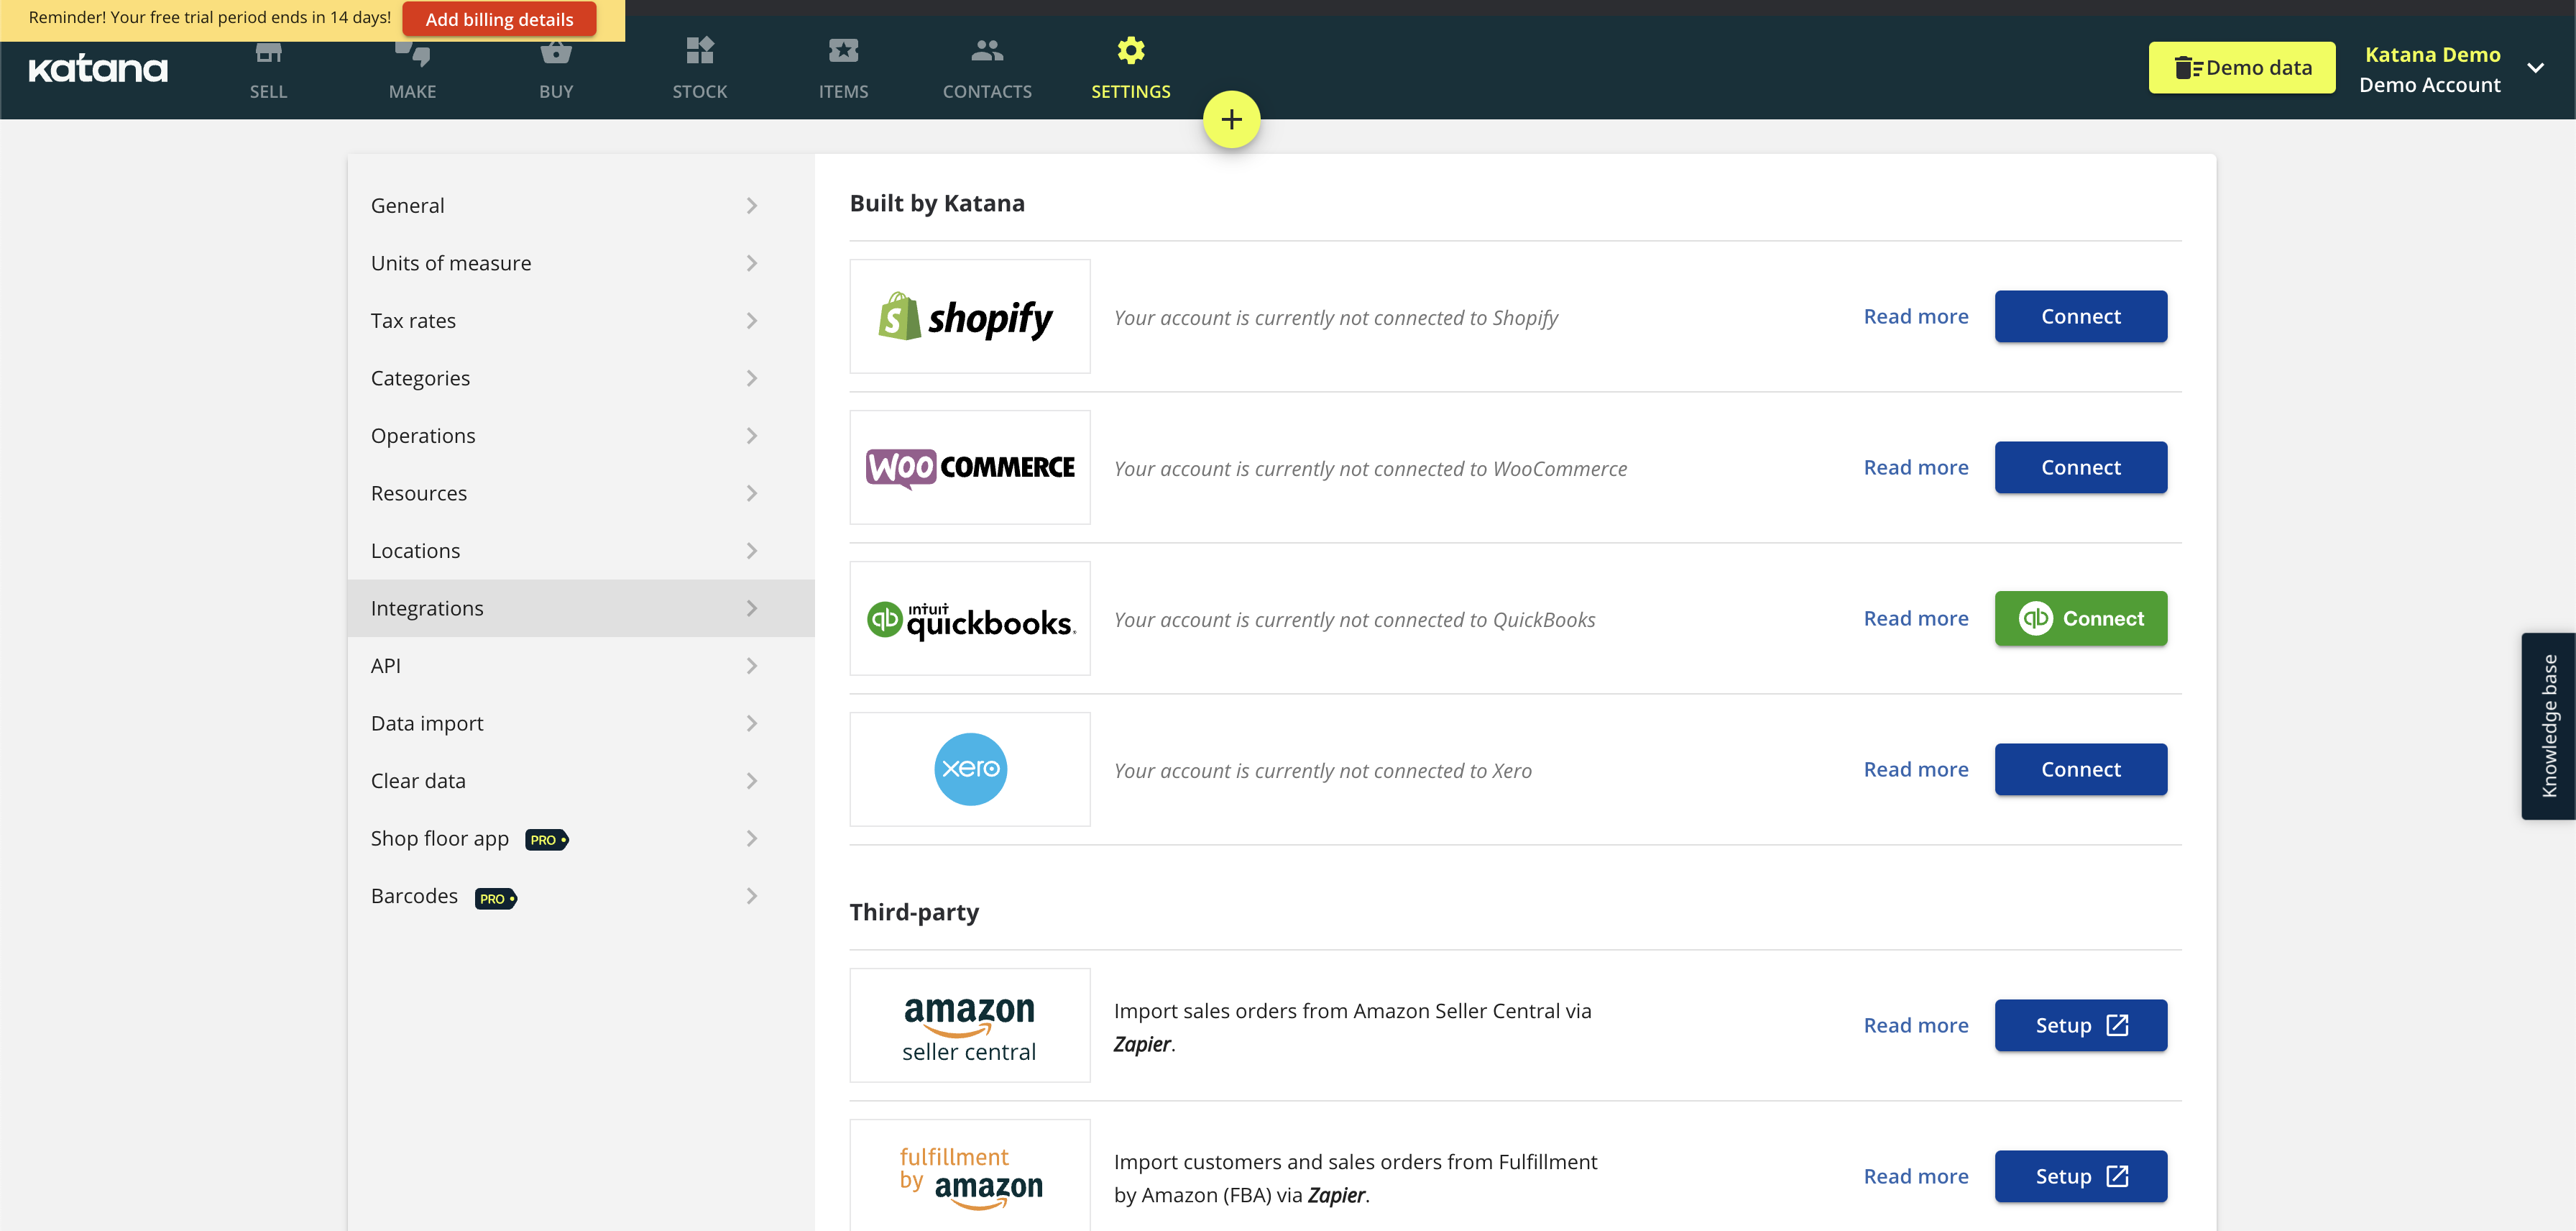Click the PRO badge beside Barcodes
The image size is (2576, 1231).
495,898
